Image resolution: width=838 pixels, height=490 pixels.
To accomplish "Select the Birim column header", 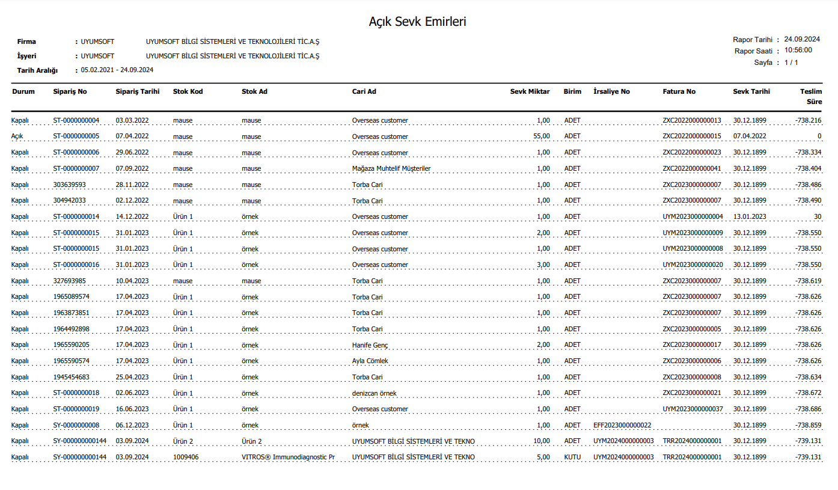I will click(572, 91).
